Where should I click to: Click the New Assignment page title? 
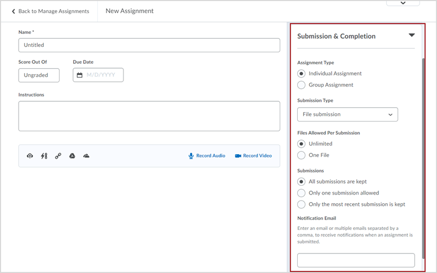(129, 11)
